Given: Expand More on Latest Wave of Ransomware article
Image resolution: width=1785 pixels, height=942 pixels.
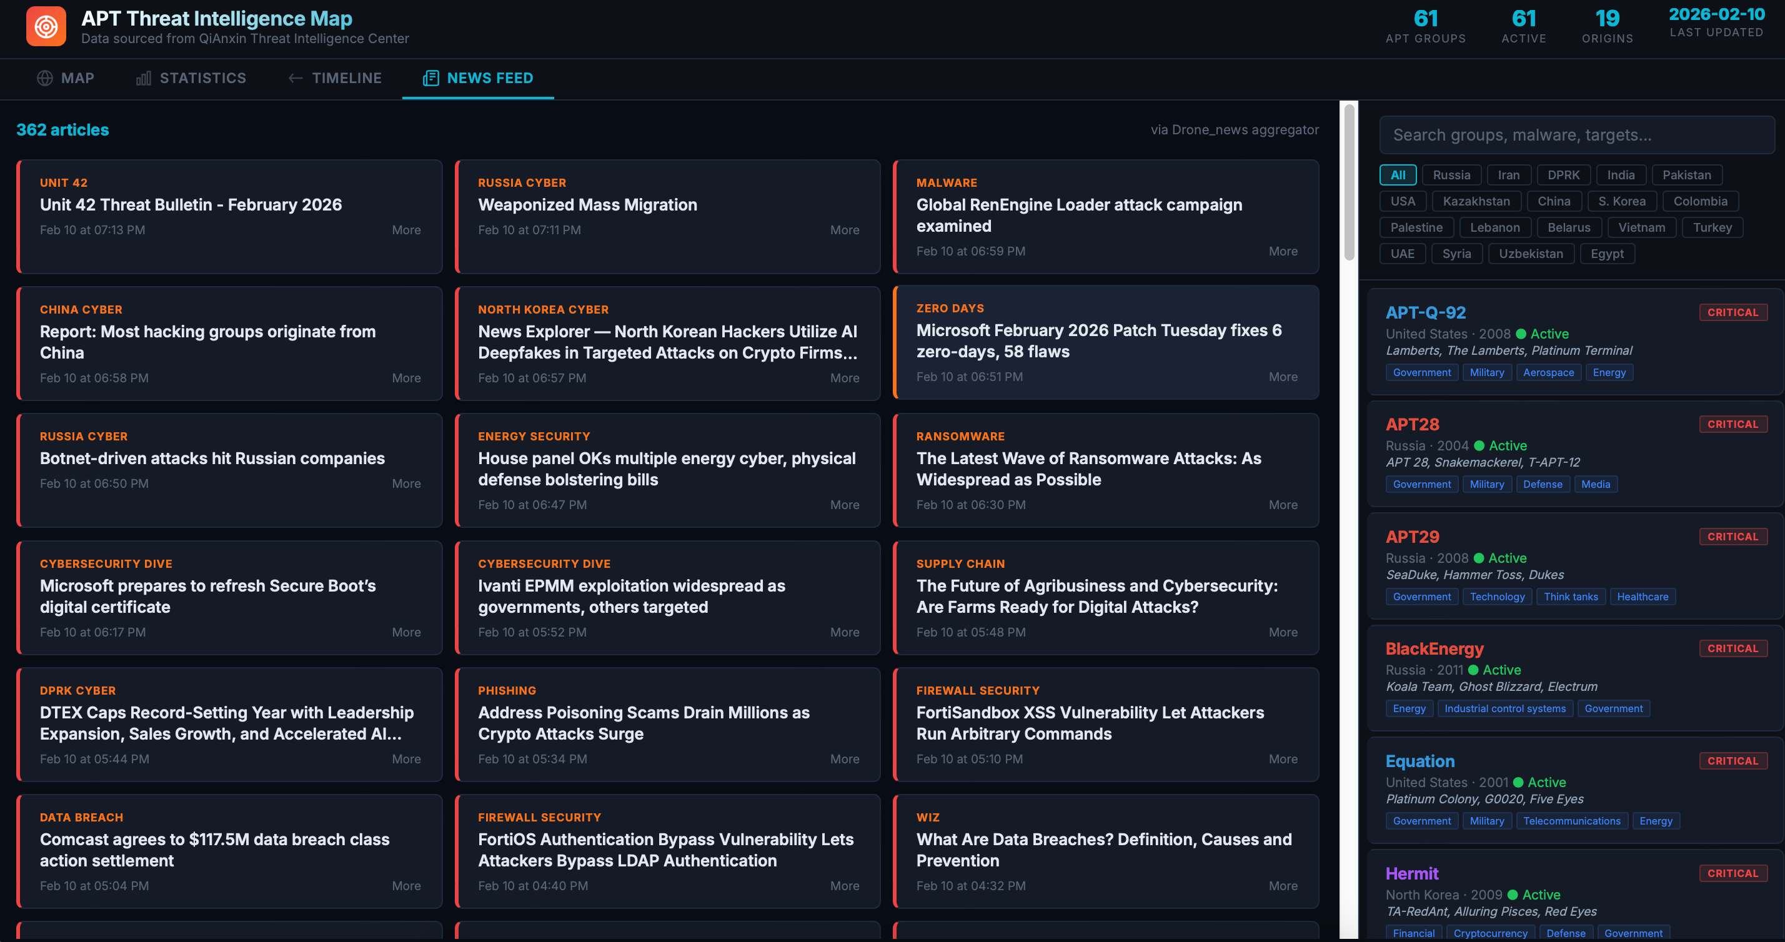Looking at the screenshot, I should pos(1283,505).
